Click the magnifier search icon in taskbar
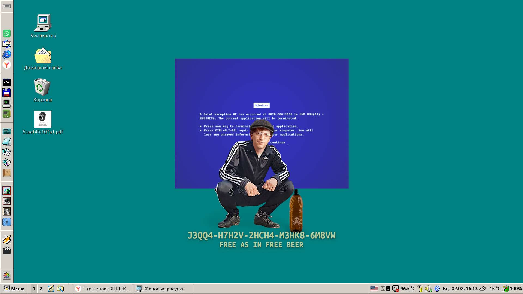 coord(60,289)
